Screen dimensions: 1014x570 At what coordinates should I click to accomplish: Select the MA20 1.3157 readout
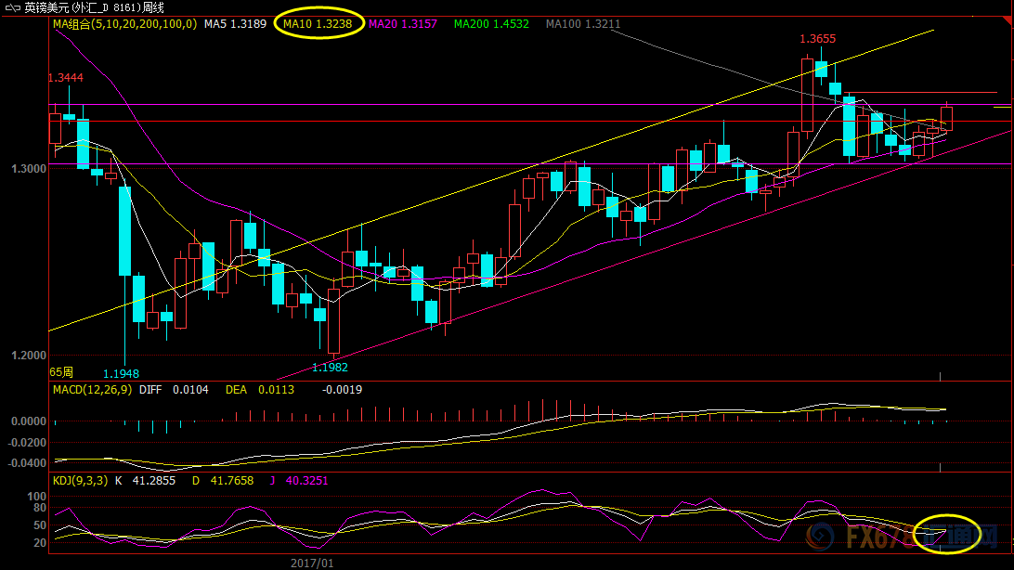coord(403,24)
